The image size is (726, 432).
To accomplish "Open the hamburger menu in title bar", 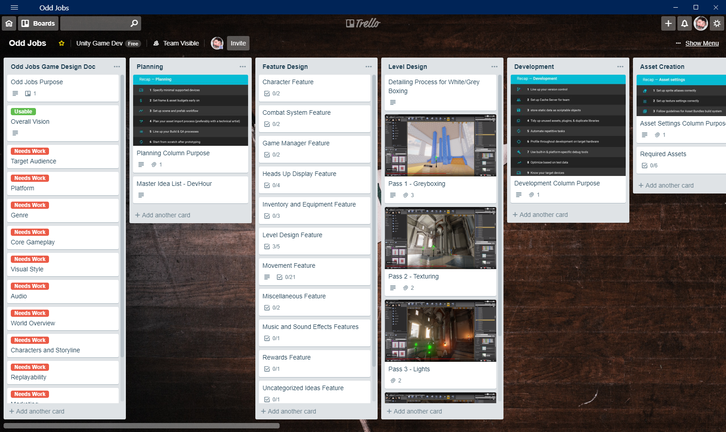I will coord(14,8).
